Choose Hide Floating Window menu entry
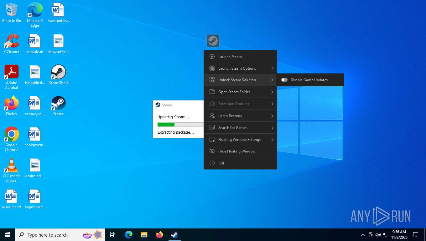 click(x=240, y=151)
